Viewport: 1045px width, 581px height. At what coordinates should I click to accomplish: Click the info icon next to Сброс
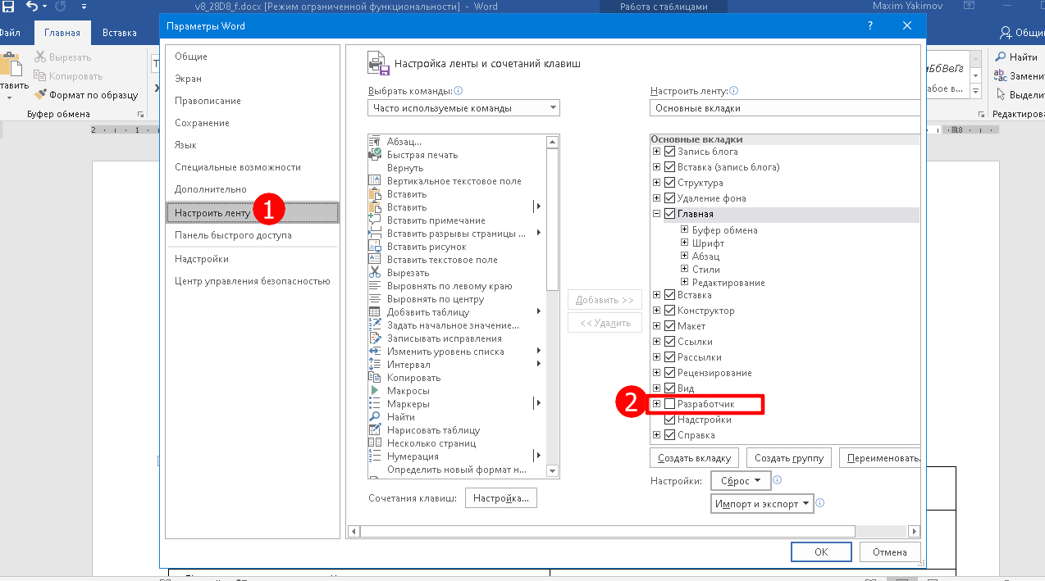(x=778, y=481)
